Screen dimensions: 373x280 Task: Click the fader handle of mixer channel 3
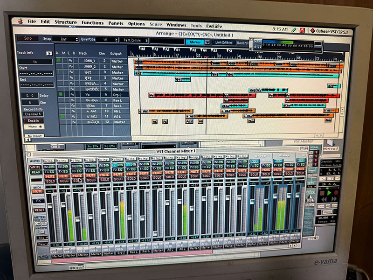[x=77, y=219]
